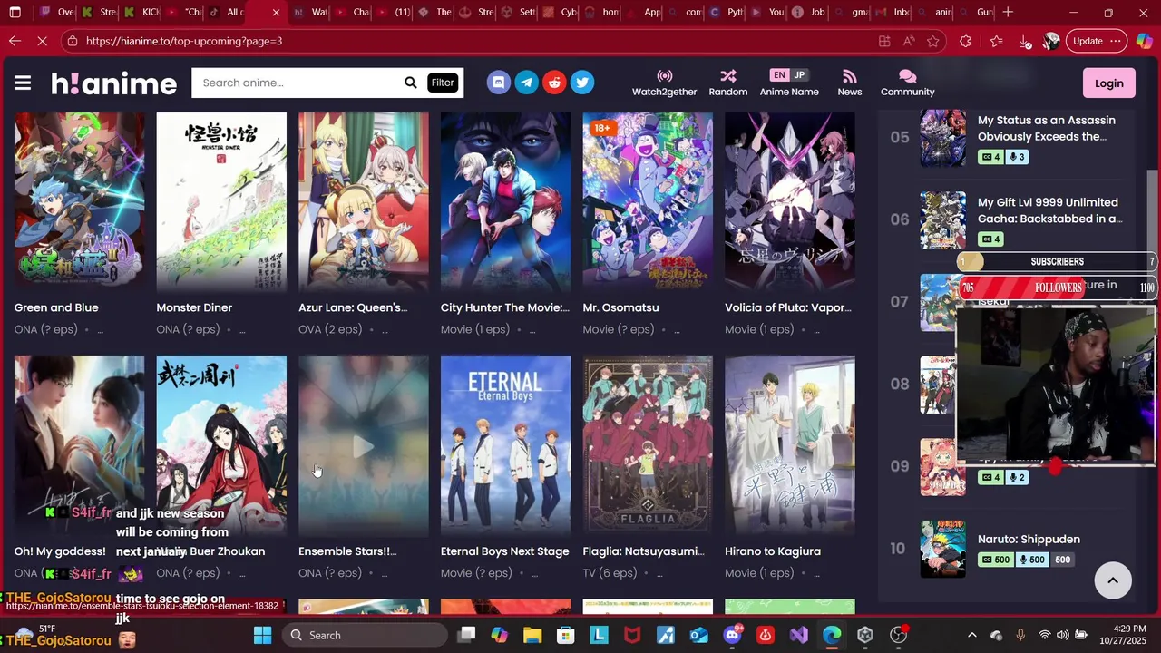Open a new browser tab

pyautogui.click(x=1008, y=13)
